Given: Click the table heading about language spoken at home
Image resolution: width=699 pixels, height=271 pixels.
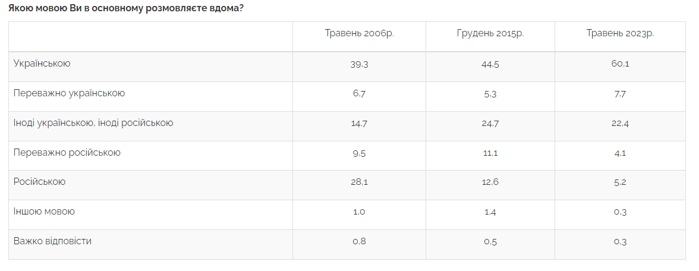Looking at the screenshot, I should tap(126, 9).
